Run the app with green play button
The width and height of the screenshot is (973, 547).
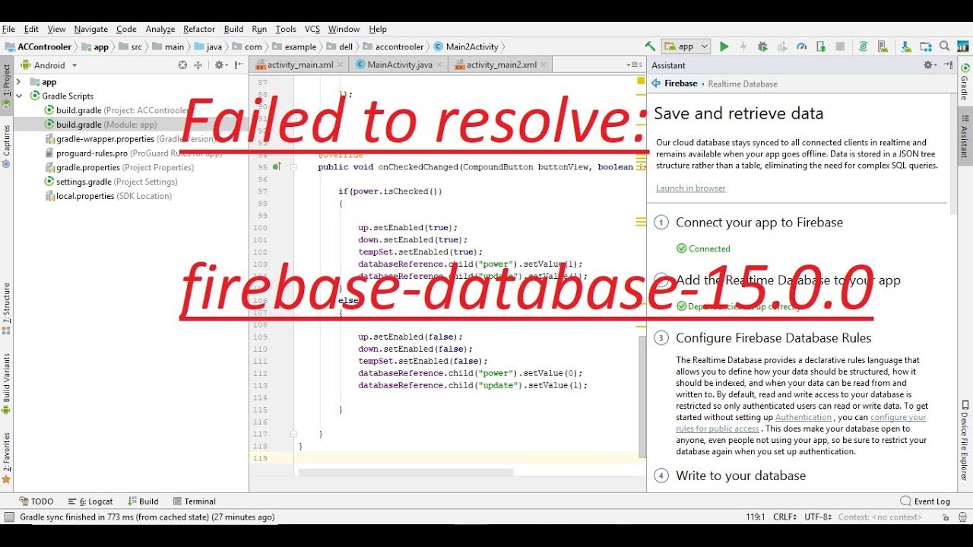[724, 46]
